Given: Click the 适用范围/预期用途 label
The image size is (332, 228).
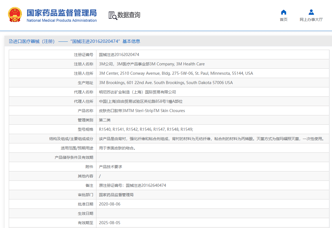Looking at the screenshot, I should pos(77,148).
